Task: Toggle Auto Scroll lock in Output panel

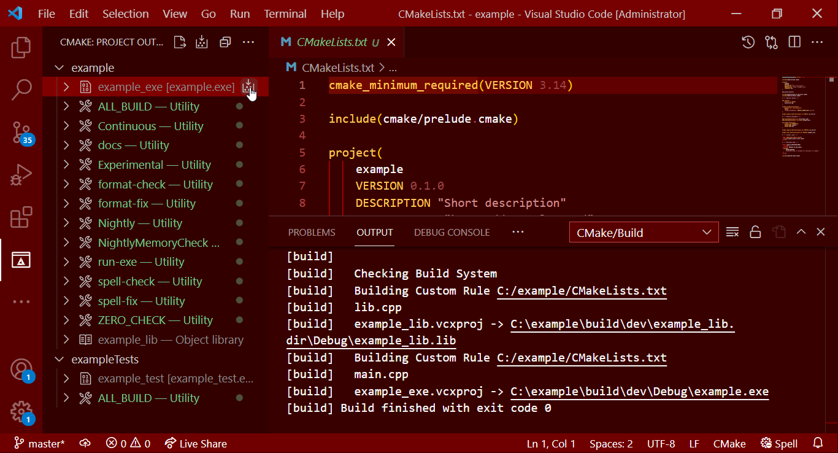Action: point(755,232)
